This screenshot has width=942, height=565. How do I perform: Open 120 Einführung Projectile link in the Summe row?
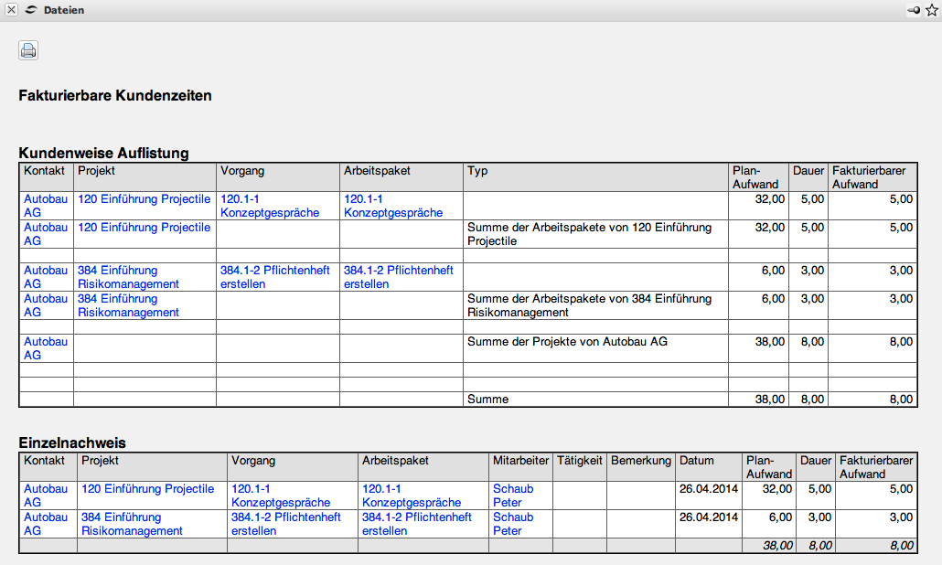point(144,228)
